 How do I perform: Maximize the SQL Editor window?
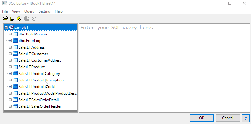(x=230, y=3)
